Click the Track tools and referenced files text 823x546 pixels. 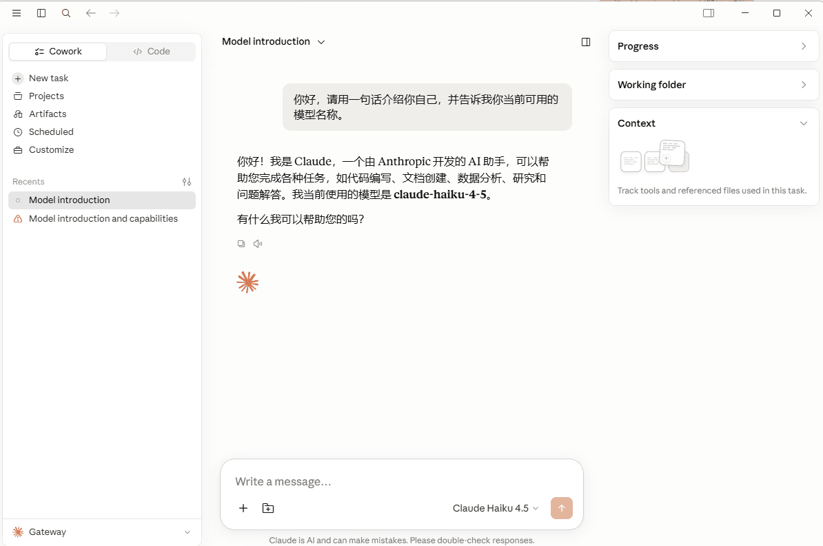tap(712, 191)
